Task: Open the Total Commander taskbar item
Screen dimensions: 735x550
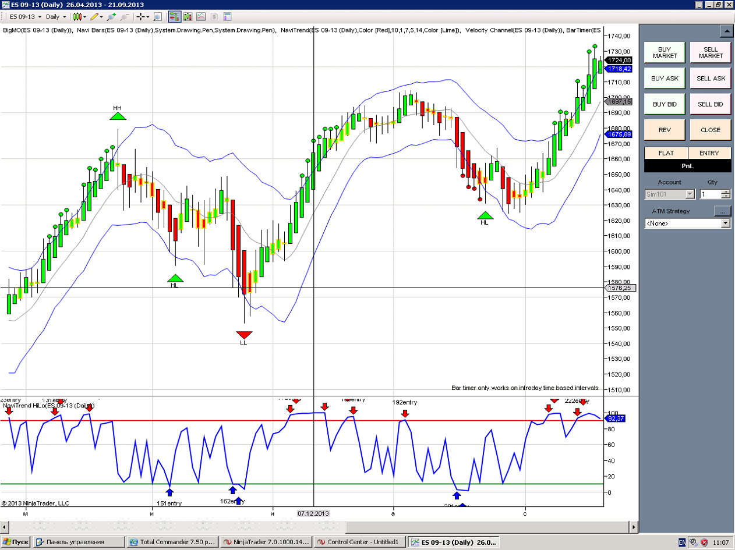Action: point(173,542)
